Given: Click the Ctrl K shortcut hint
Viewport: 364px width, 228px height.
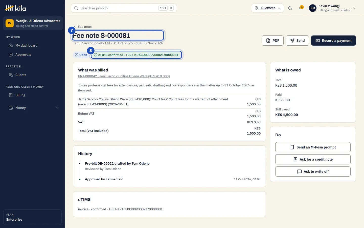Looking at the screenshot, I should point(166,8).
